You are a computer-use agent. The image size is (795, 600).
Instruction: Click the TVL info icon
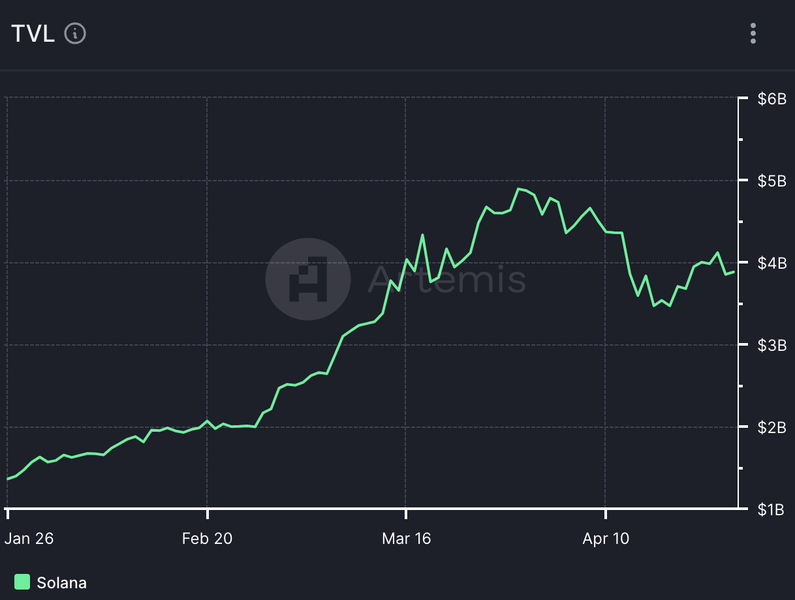pyautogui.click(x=75, y=33)
